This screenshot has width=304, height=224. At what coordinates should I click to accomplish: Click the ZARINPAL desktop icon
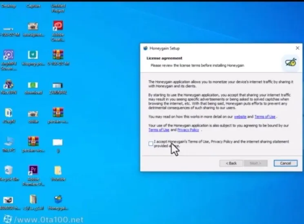click(x=58, y=85)
